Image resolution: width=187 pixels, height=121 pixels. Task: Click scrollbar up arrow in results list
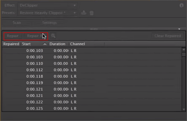pos(184,50)
